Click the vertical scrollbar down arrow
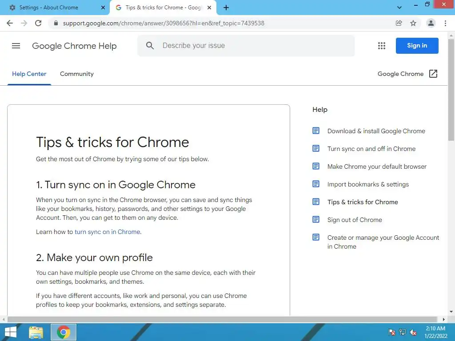455x341 pixels. click(451, 312)
